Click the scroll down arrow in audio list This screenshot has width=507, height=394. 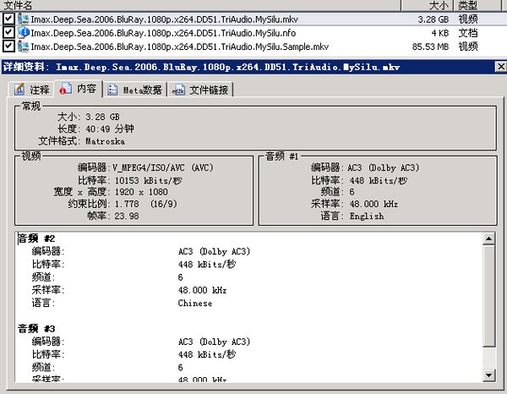[x=488, y=375]
